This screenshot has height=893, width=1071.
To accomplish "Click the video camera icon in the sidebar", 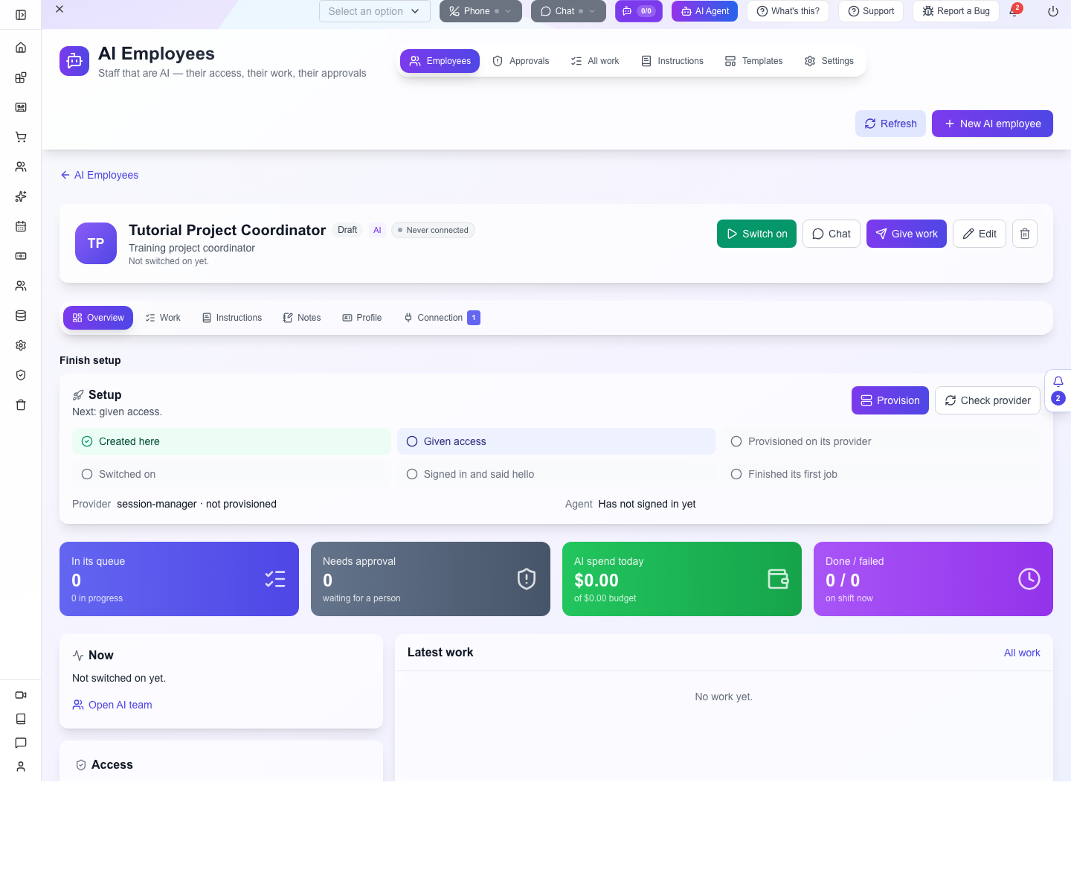I will tap(21, 695).
